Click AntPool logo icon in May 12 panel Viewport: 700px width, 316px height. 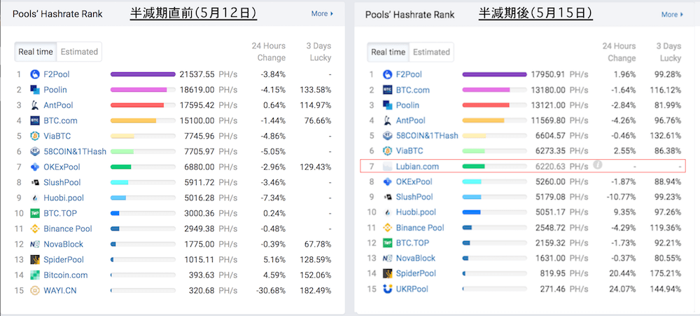point(35,106)
